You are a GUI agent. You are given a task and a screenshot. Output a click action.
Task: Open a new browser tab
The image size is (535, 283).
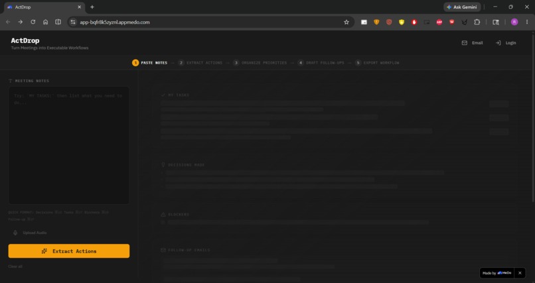click(x=92, y=7)
